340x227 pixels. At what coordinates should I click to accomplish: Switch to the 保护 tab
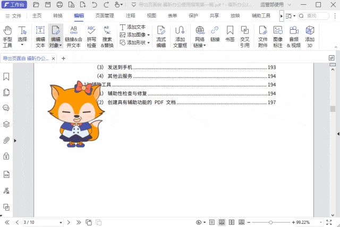(x=193, y=15)
